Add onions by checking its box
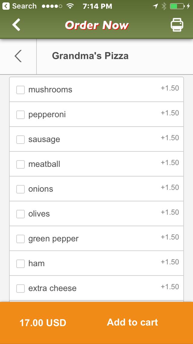This screenshot has width=193, height=344. [x=20, y=189]
